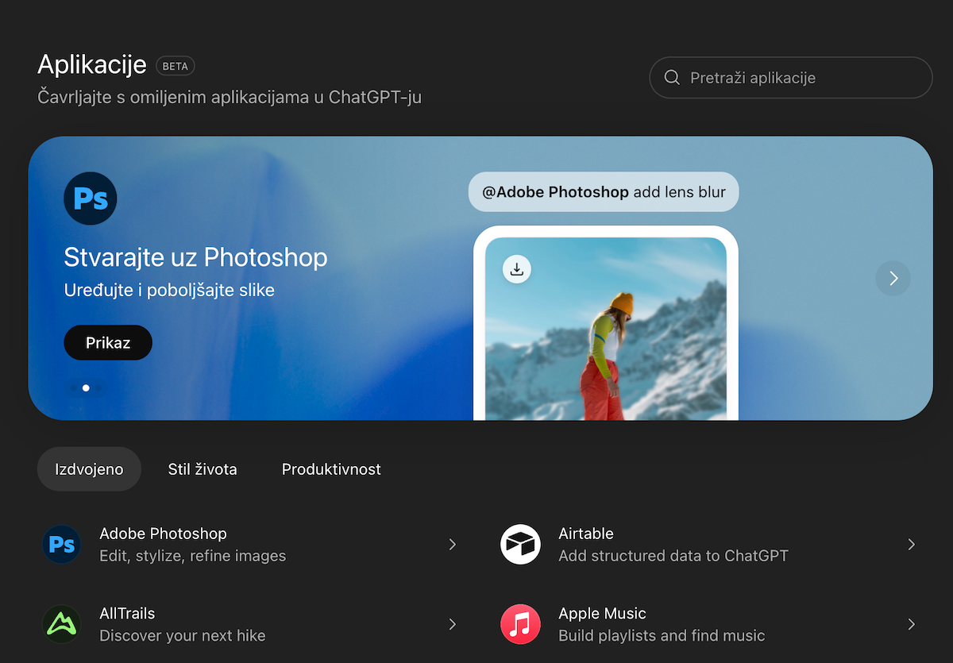Click the Adobe Photoshop list icon
Image resolution: width=953 pixels, height=663 pixels.
[62, 545]
